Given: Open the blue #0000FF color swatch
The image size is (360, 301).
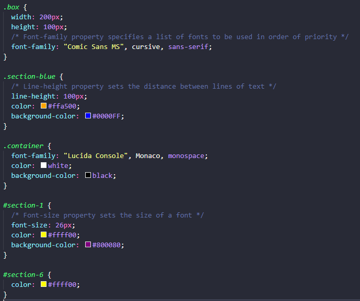Looking at the screenshot, I should (x=88, y=115).
